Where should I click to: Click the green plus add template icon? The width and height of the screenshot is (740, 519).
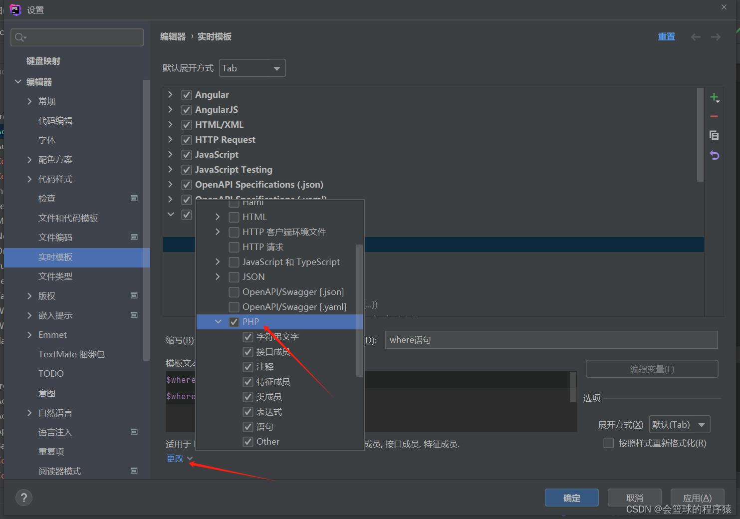pyautogui.click(x=714, y=97)
